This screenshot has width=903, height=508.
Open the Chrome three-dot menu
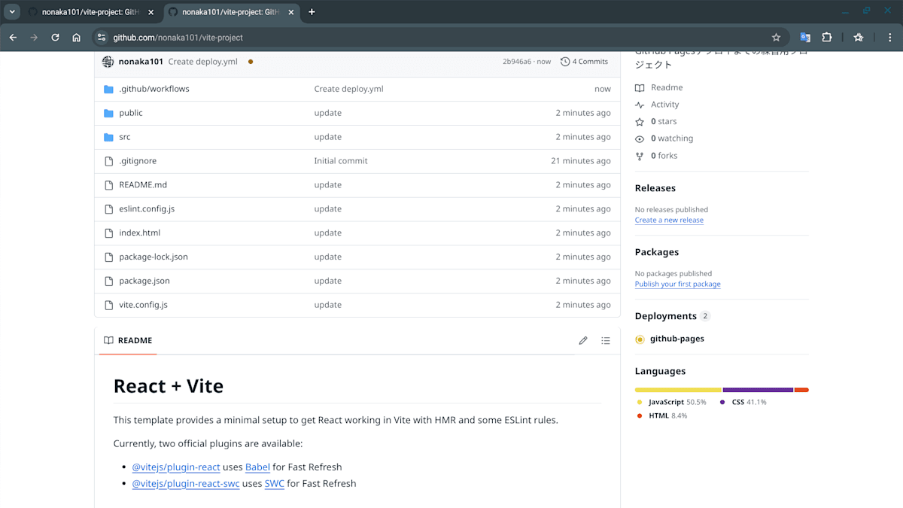890,37
